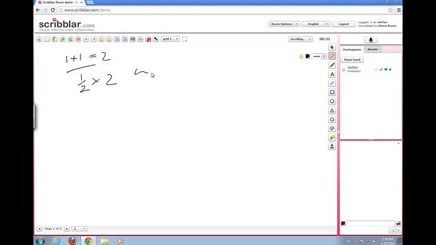The height and width of the screenshot is (245, 436).
Task: Go to next whiteboard page arrow
Action: 67,229
